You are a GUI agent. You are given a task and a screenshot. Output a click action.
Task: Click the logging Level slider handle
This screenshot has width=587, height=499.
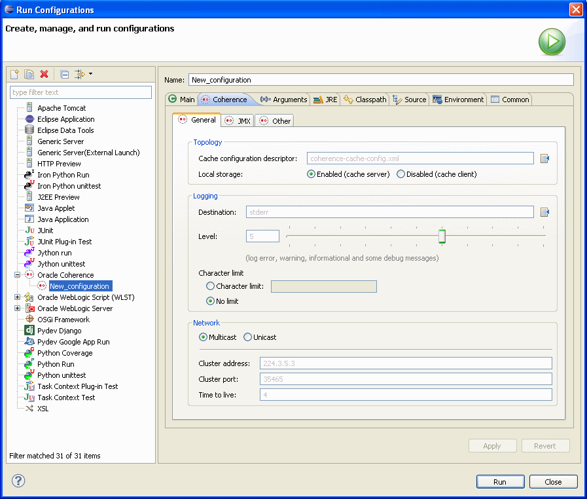point(442,236)
